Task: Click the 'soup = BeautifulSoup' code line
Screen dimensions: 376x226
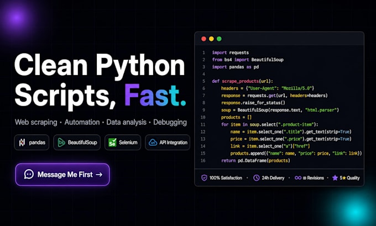Action: tap(280, 110)
